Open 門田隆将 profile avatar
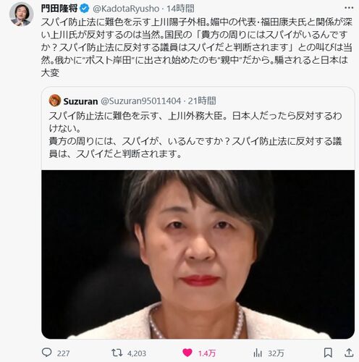The height and width of the screenshot is (362, 359). (22, 14)
